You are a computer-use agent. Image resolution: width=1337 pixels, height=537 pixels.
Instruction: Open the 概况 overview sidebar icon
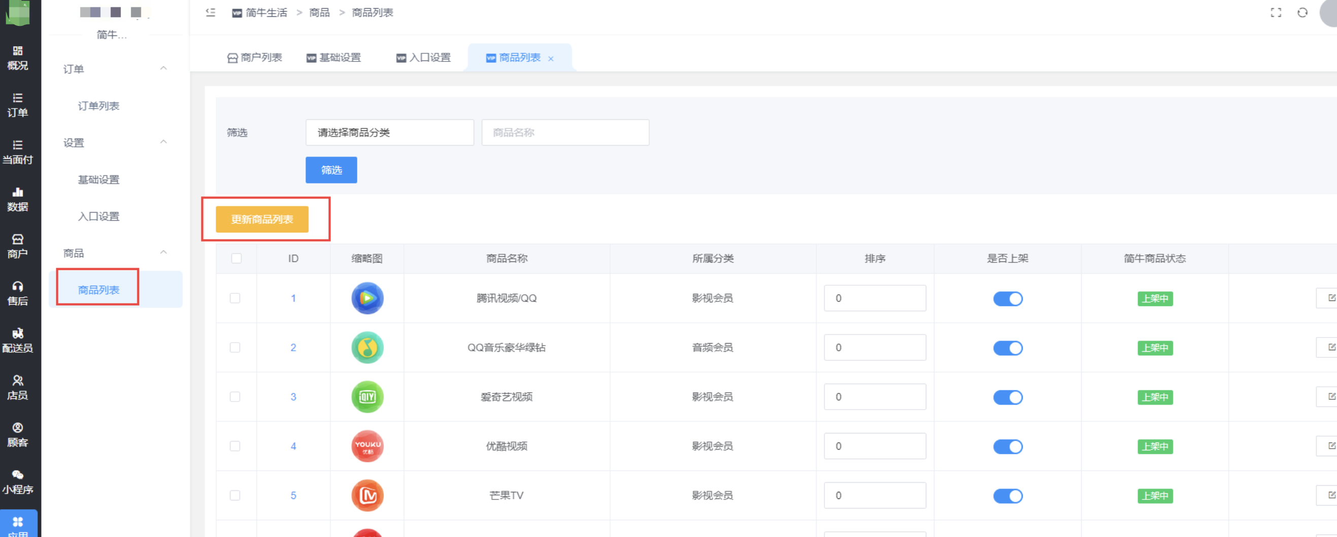click(18, 57)
